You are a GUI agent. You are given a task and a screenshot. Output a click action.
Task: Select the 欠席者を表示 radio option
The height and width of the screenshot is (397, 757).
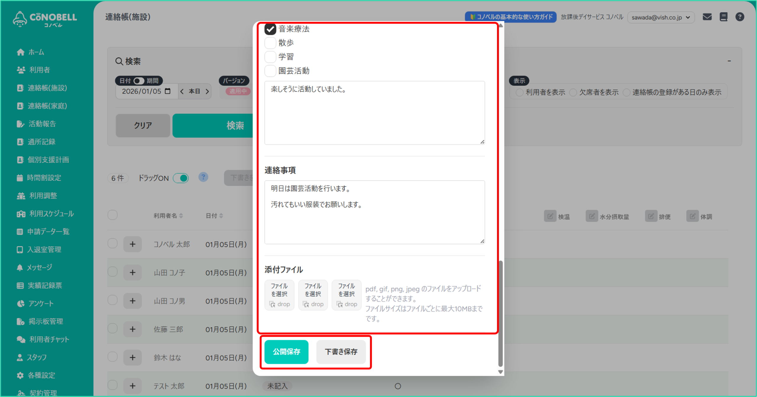(573, 92)
